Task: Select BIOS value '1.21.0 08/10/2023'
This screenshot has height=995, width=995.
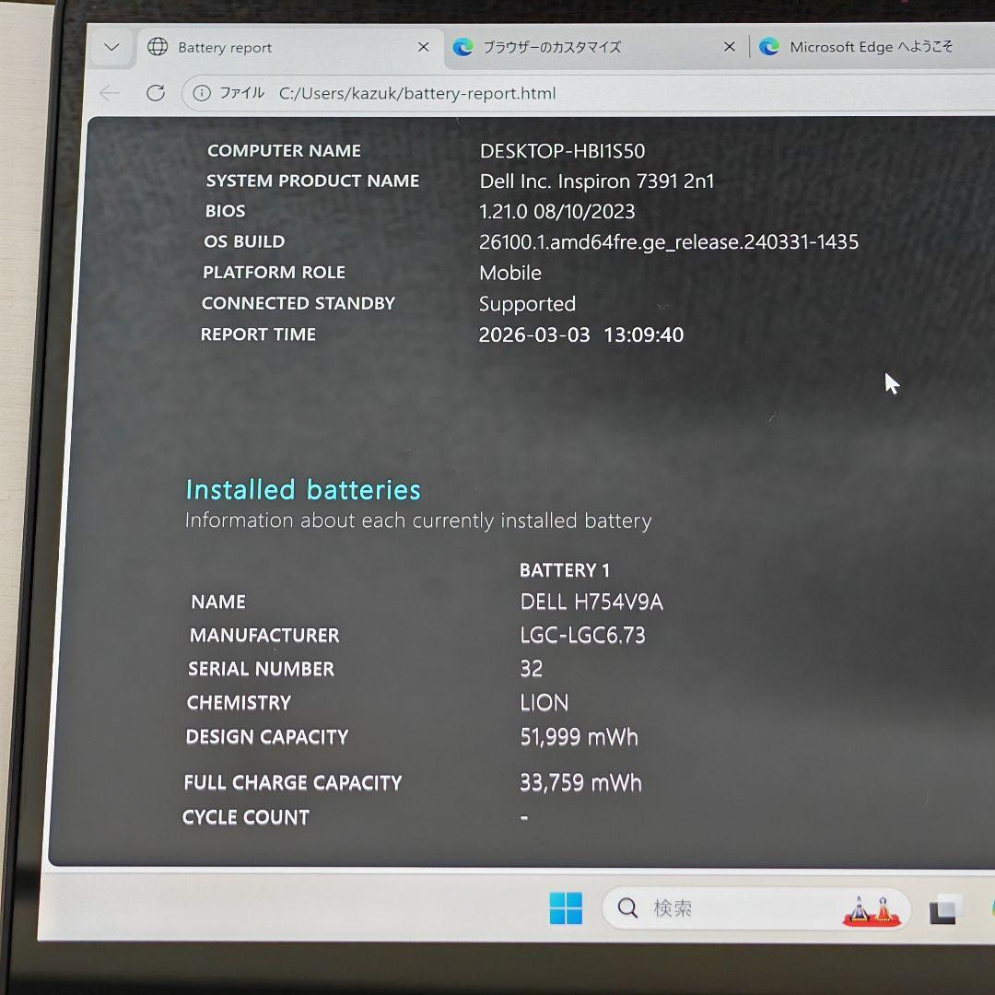Action: click(x=557, y=211)
